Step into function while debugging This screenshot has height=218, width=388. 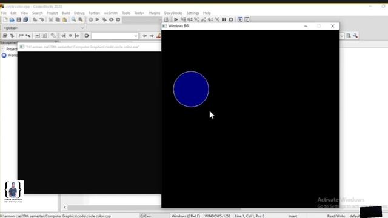click(x=196, y=19)
